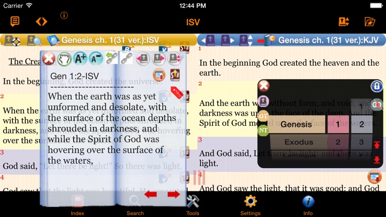Tap the plain chain link icon
386x217 pixels.
pos(127,59)
